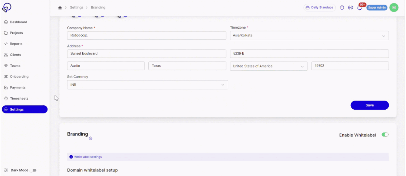Click the Whitelabel settings info icon

[x=71, y=157]
